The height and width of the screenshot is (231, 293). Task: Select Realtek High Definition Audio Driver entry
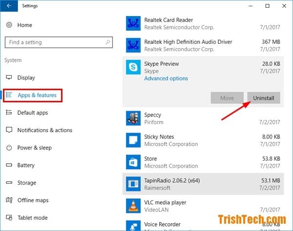tap(203, 45)
